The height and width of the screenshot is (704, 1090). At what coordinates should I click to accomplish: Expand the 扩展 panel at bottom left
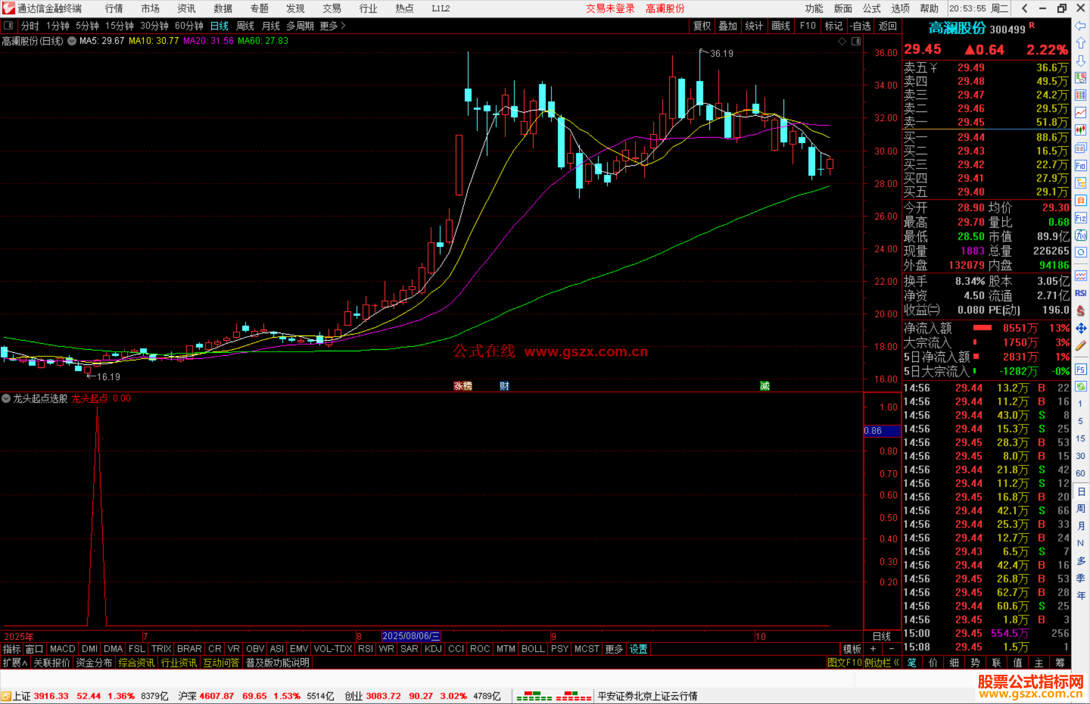click(15, 663)
